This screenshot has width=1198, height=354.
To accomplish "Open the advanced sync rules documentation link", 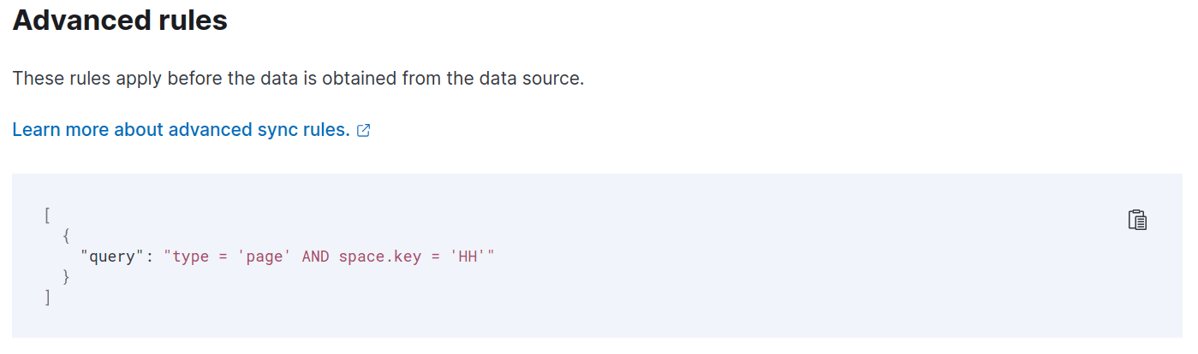I will coord(181,130).
